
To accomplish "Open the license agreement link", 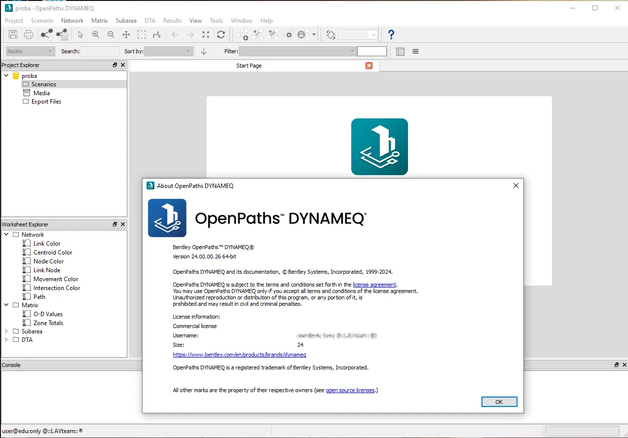I will pyautogui.click(x=374, y=285).
